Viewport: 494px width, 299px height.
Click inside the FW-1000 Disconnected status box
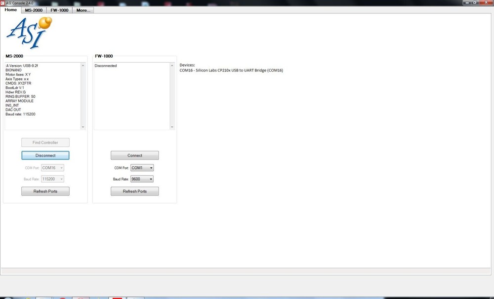click(x=131, y=96)
